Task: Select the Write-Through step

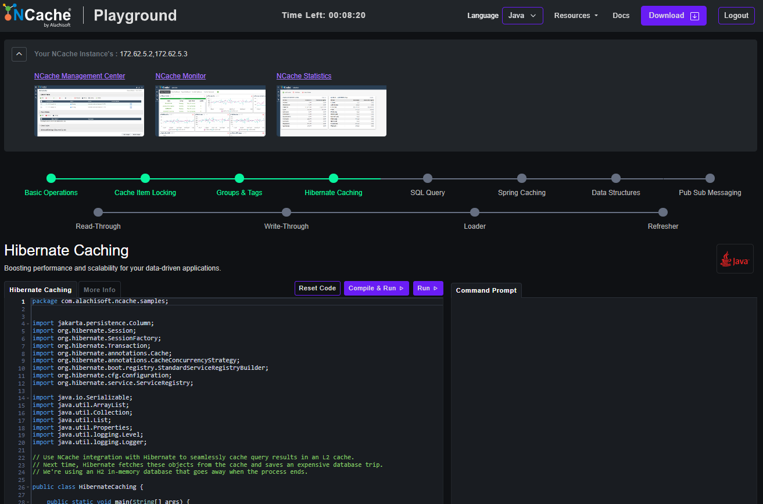Action: click(286, 213)
